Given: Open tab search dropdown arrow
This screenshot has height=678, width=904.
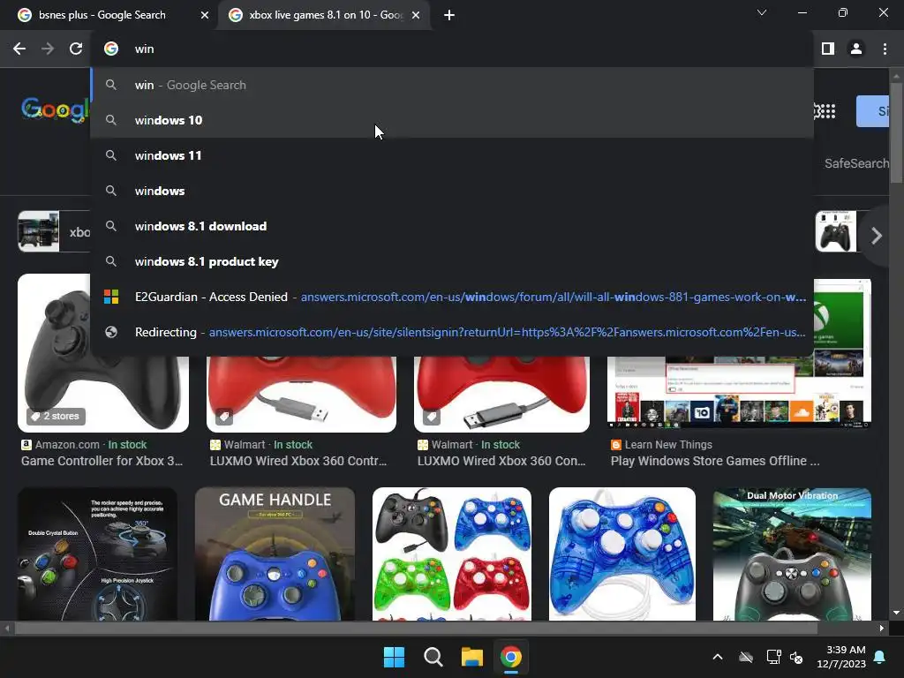Looking at the screenshot, I should [762, 12].
